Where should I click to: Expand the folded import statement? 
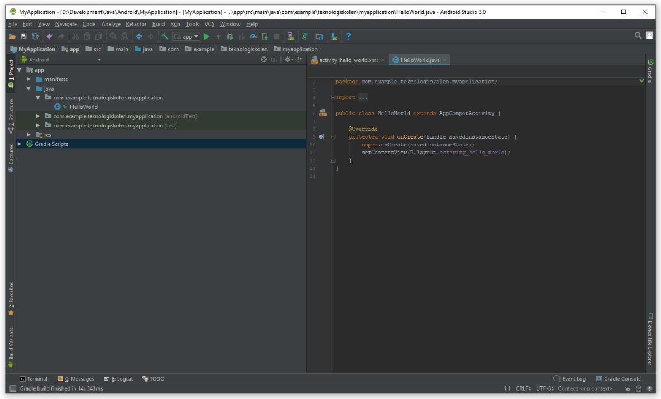pyautogui.click(x=333, y=97)
